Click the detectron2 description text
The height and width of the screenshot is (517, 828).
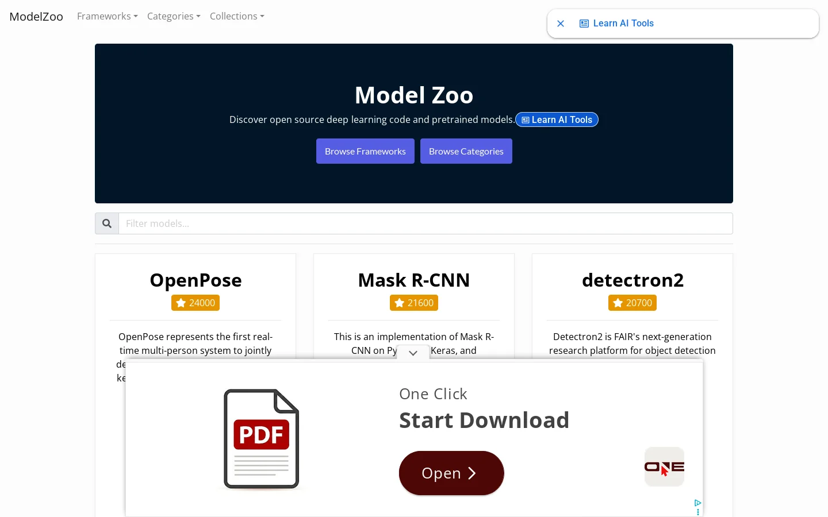632,344
